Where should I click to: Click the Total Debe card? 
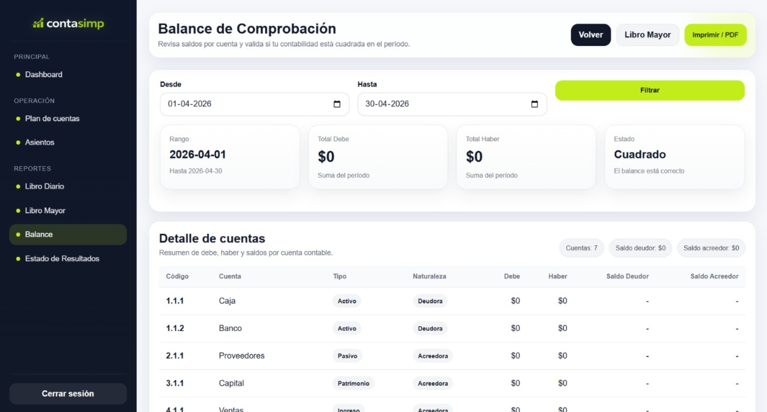pos(378,157)
